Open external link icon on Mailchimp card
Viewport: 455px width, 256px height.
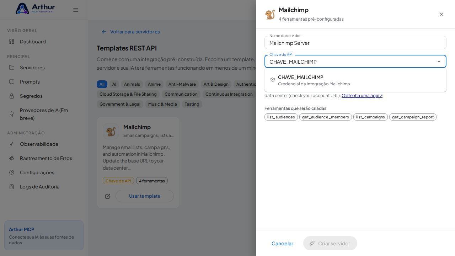108,196
